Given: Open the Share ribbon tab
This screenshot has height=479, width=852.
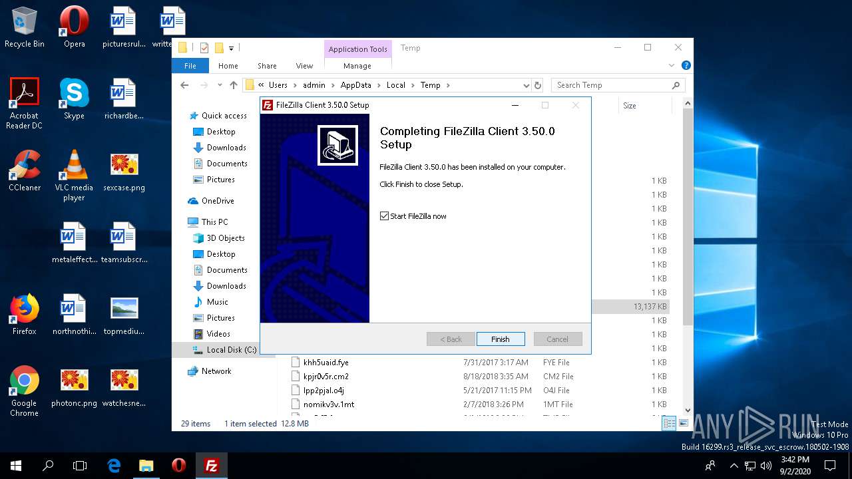Looking at the screenshot, I should [267, 66].
